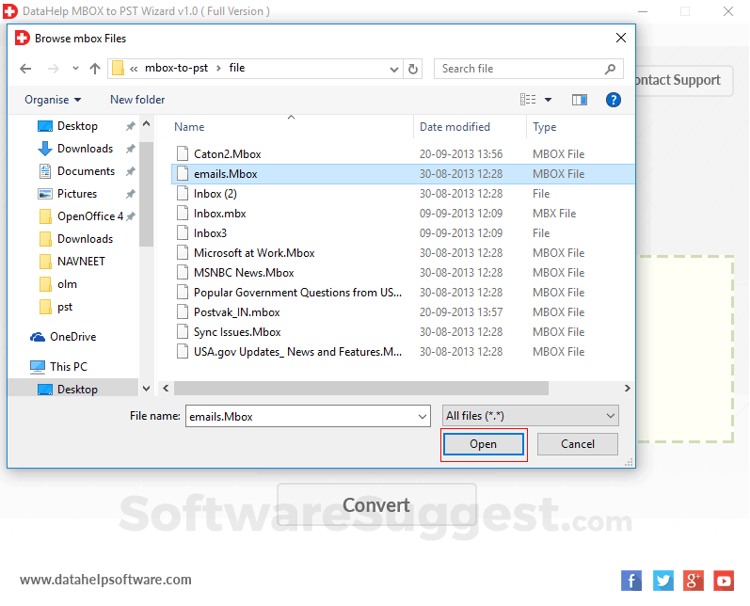Open olm folder in sidebar

pos(67,284)
